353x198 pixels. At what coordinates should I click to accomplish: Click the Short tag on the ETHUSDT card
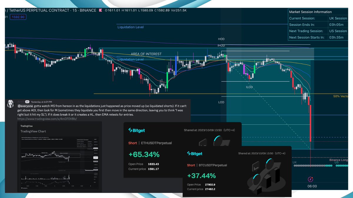click(133, 143)
